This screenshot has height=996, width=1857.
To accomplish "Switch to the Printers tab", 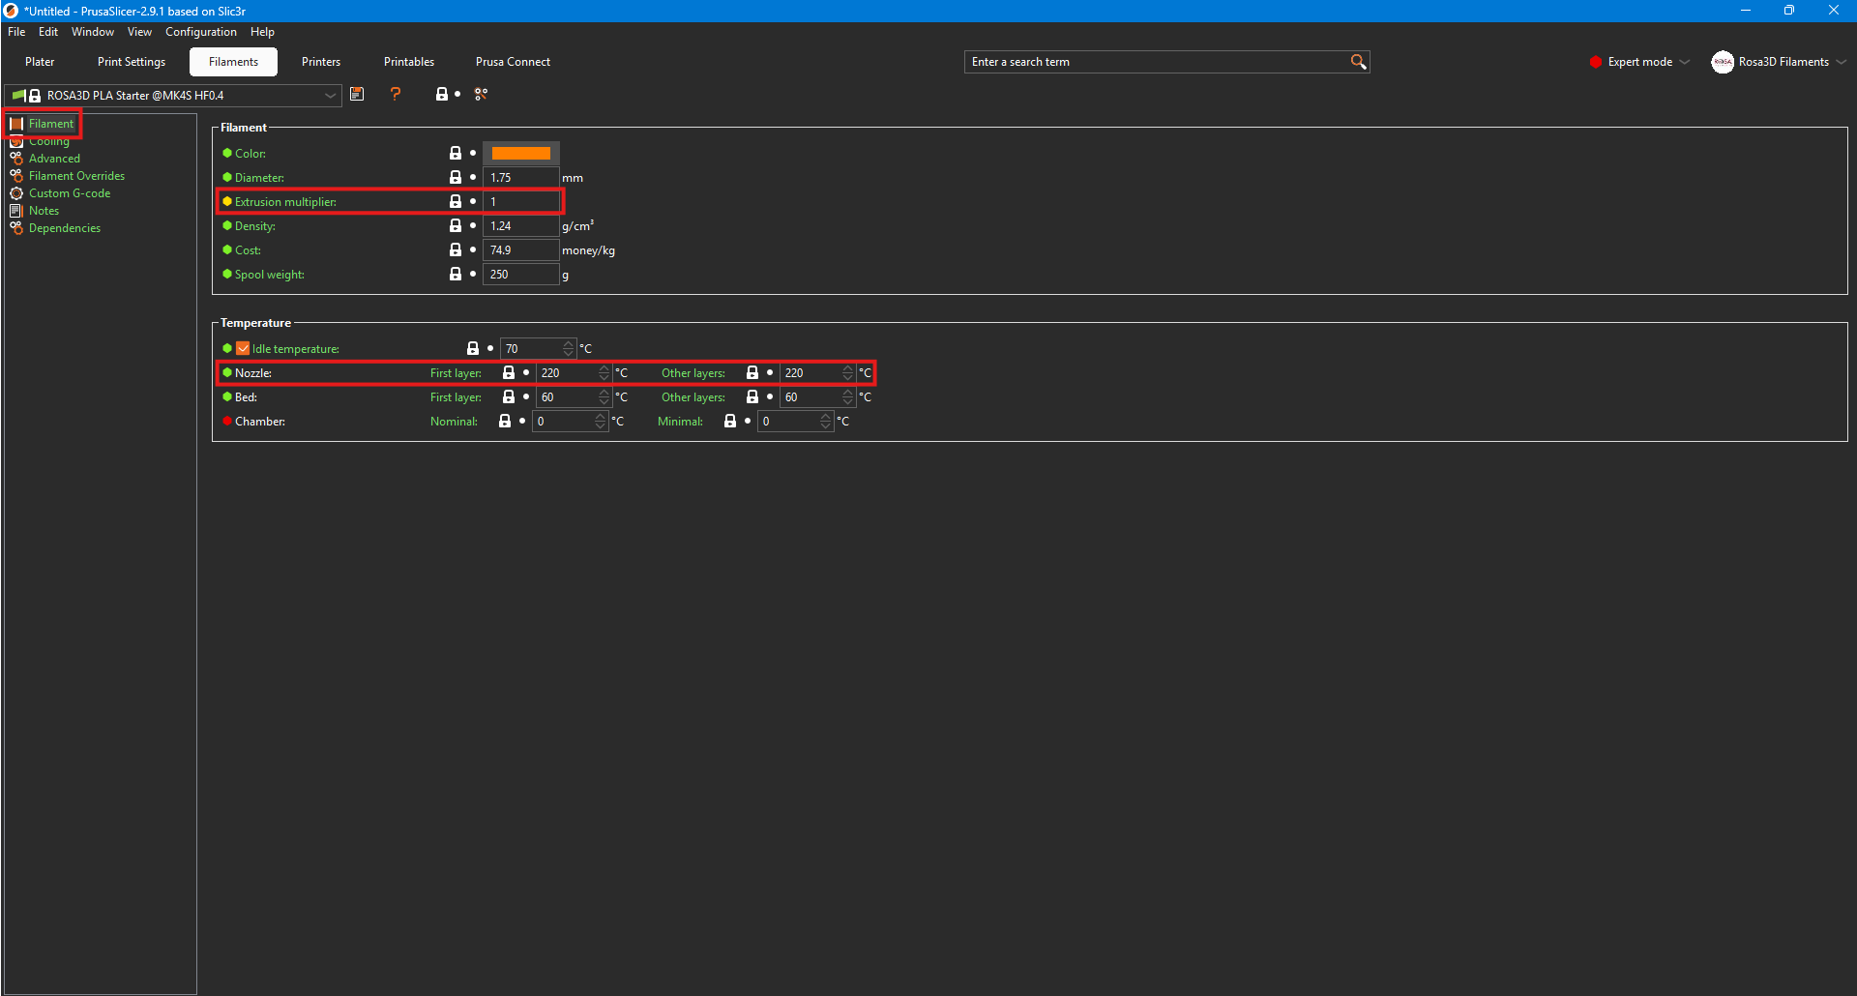I will [x=321, y=62].
